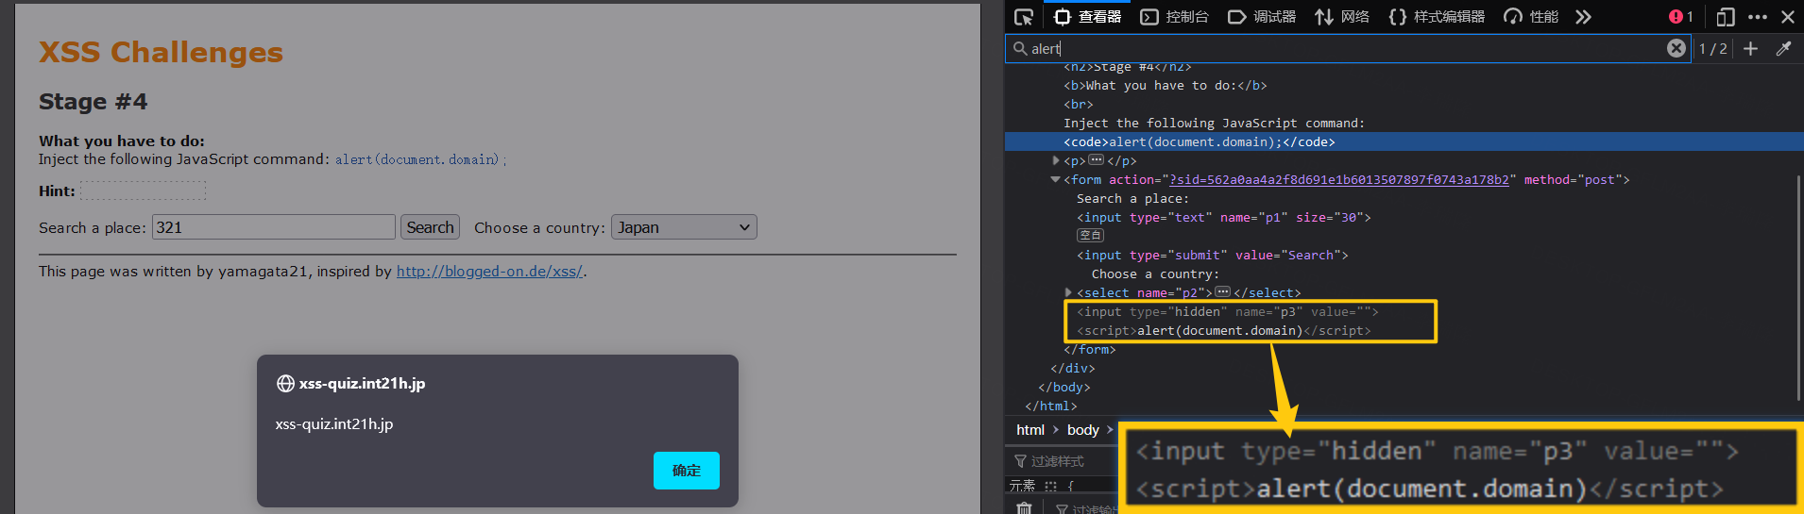
Task: Click the add new node plus icon
Action: [1750, 48]
